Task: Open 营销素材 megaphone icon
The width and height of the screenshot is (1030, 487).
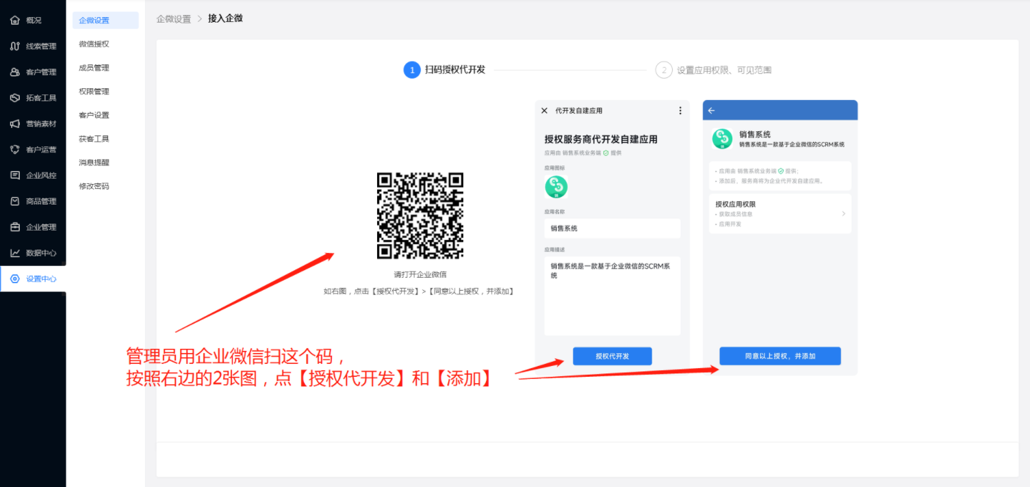Action: point(15,124)
